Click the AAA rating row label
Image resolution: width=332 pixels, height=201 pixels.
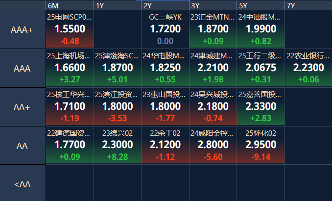(x=22, y=68)
